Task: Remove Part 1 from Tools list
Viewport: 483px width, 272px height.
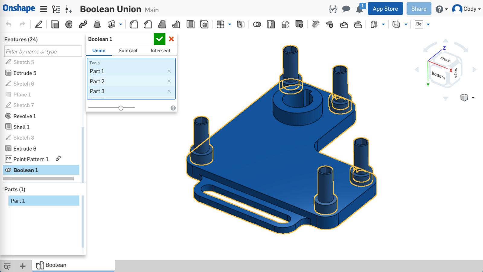Action: pos(169,71)
